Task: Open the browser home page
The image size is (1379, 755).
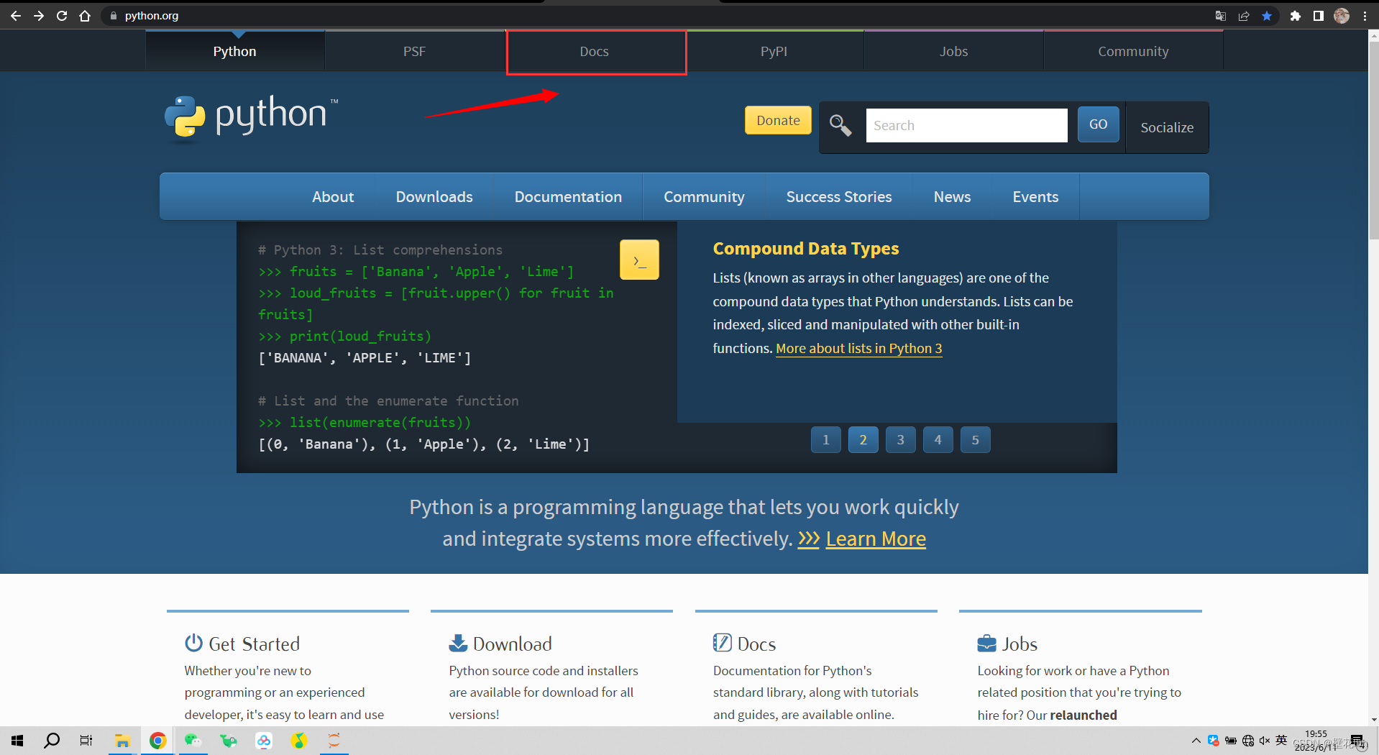Action: pyautogui.click(x=85, y=16)
